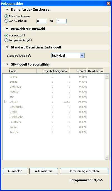Sort by the Prozent column header

click(78, 71)
